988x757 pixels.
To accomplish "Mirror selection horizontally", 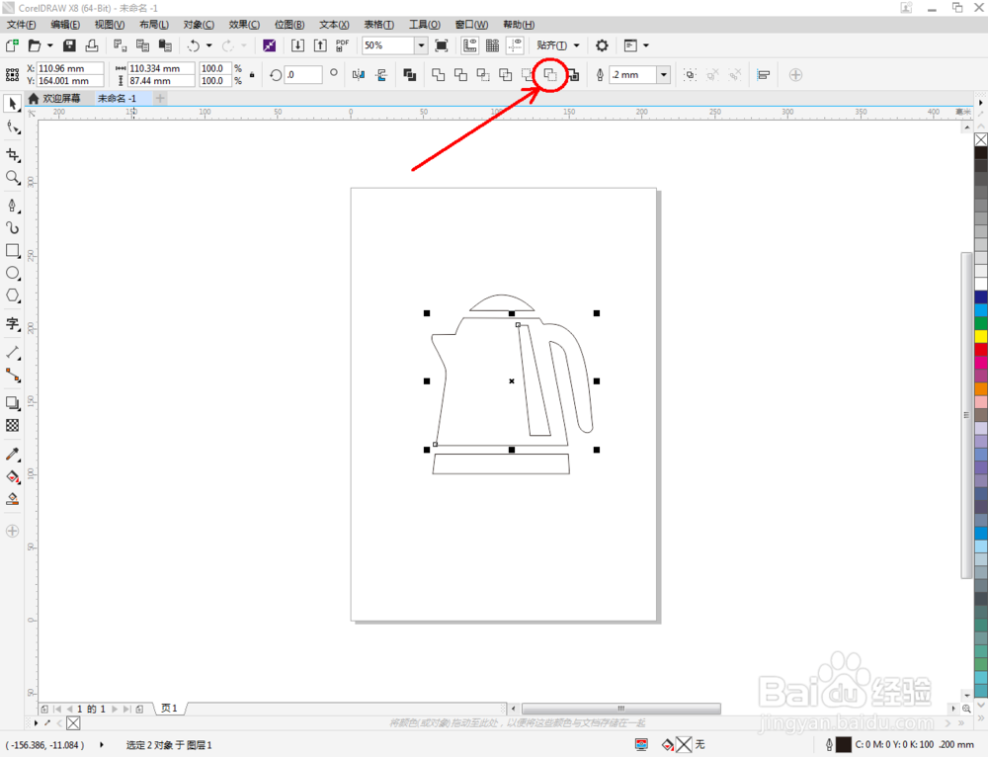I will coord(359,75).
